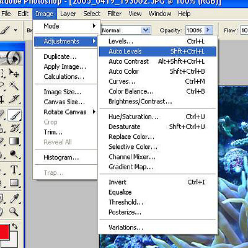This screenshot has width=248, height=248.
Task: Choose Brightness/Contrast...
Action: (x=157, y=102)
